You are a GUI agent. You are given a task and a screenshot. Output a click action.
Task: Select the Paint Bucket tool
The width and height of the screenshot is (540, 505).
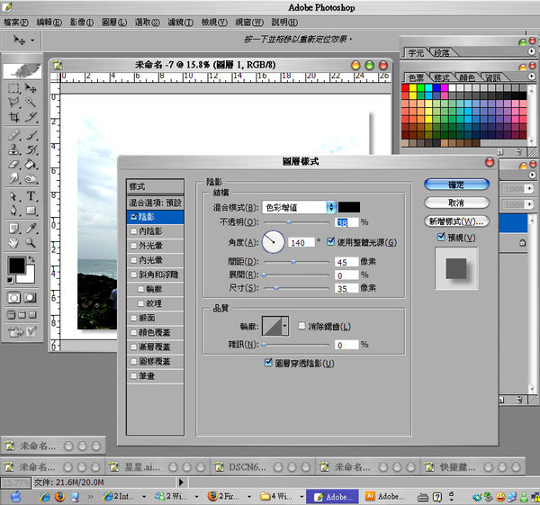31,165
